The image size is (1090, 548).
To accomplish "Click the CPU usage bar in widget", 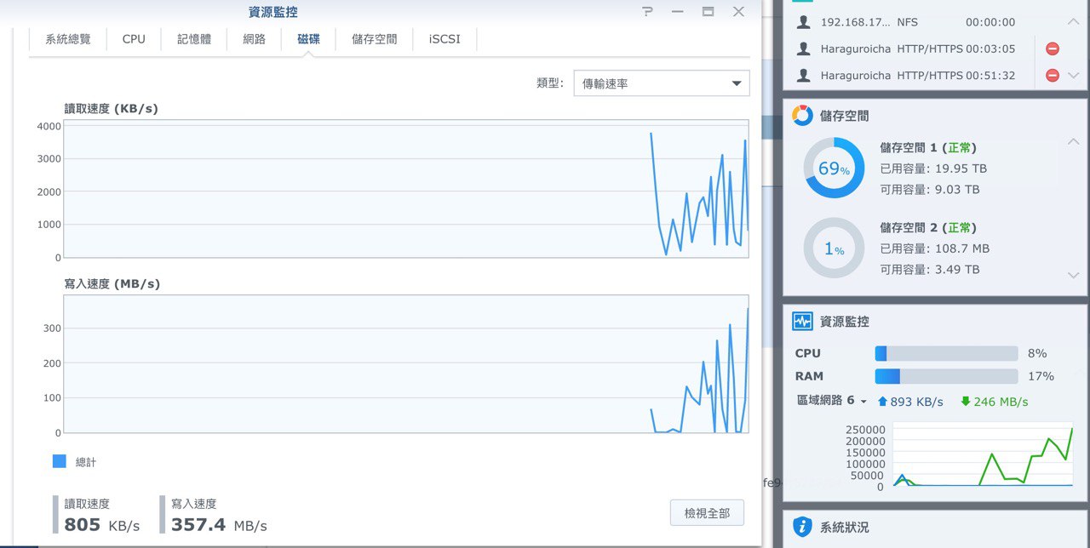I will 946,353.
